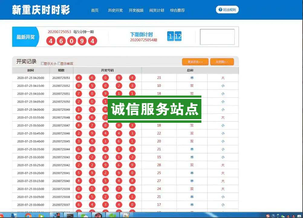Click the green 诚信服务站点 banner
This screenshot has height=218, width=303.
155,109
